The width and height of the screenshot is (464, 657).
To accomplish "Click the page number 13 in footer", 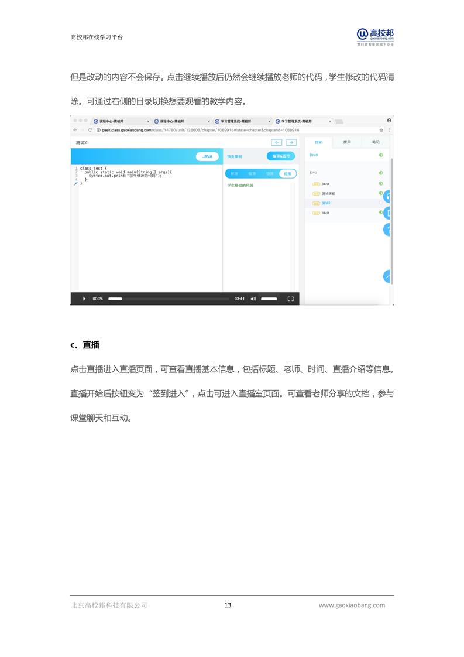I will tap(228, 605).
